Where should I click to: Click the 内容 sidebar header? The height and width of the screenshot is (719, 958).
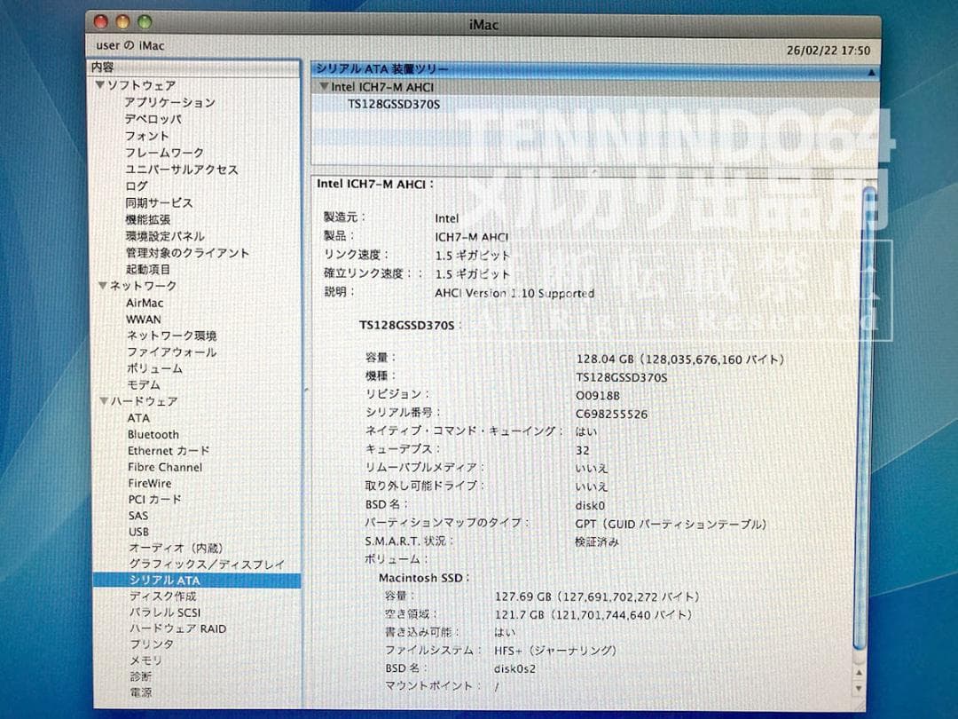point(194,67)
